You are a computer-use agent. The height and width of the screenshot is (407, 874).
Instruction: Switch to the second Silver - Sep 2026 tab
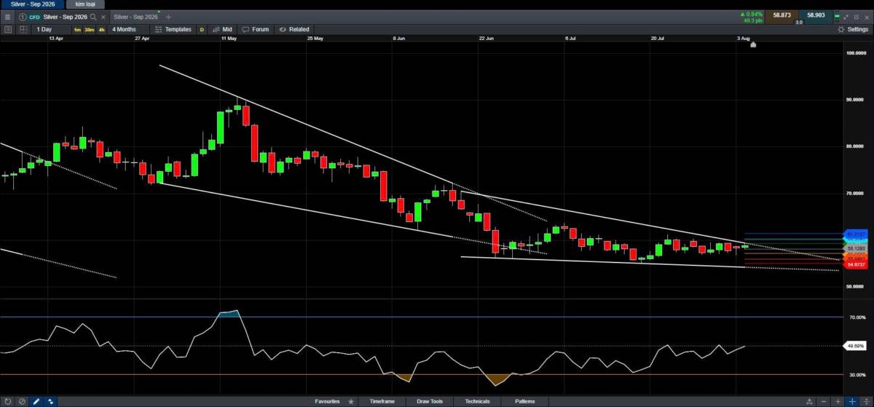point(135,17)
